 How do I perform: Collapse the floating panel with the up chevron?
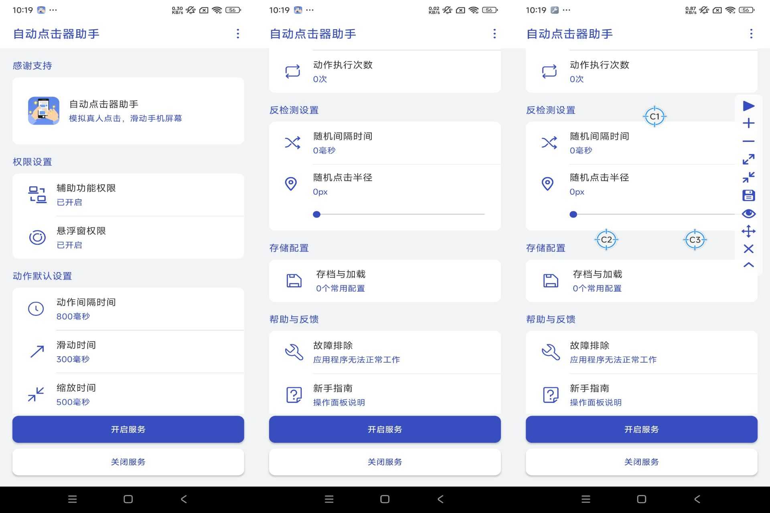[748, 265]
